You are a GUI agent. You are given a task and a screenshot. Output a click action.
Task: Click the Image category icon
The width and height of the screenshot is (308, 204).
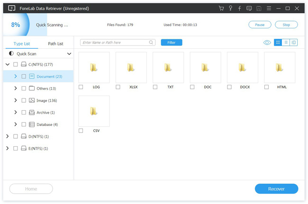[x=32, y=100]
